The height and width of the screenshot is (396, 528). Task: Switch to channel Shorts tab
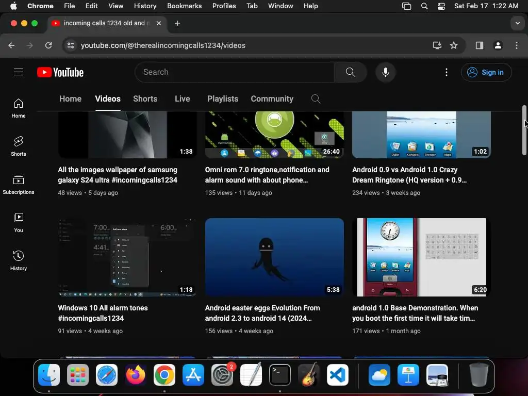(145, 98)
